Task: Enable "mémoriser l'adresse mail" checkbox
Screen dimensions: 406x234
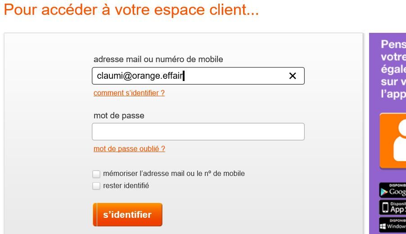Action: click(96, 174)
